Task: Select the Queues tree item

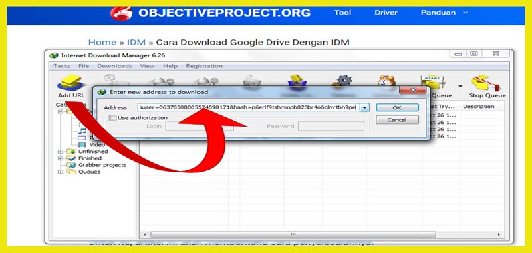Action: point(90,172)
